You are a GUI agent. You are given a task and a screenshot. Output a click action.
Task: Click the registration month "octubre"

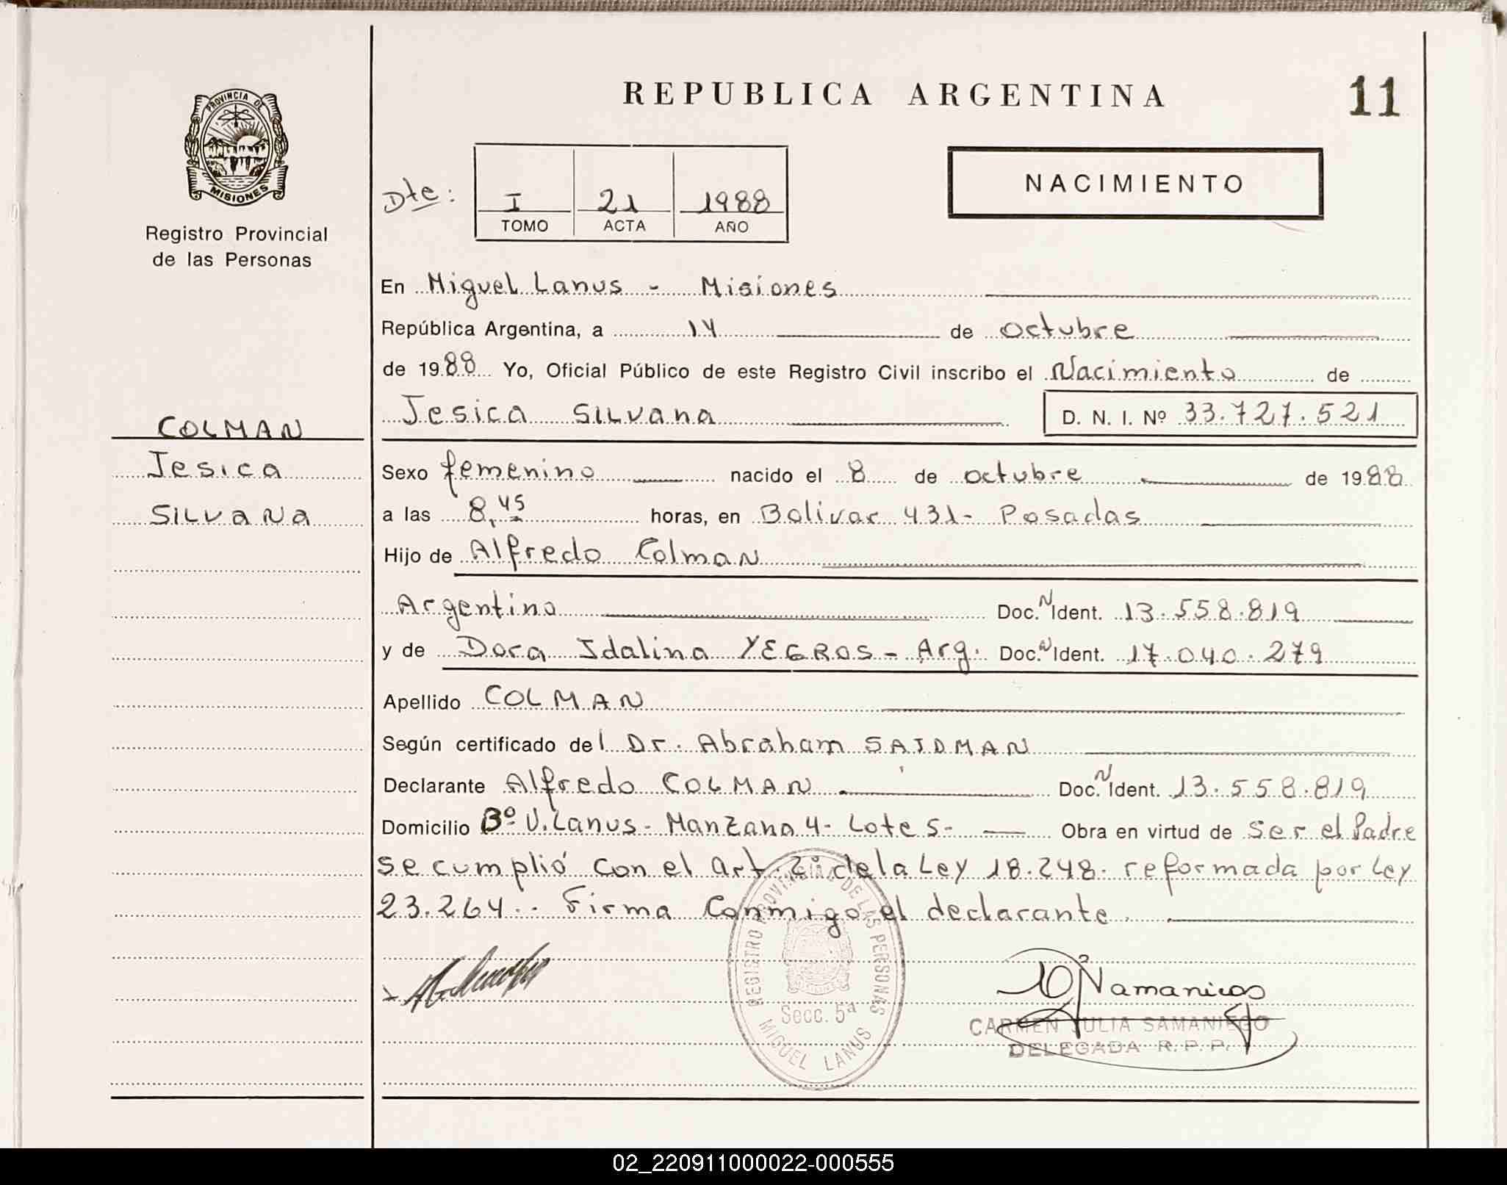1067,328
